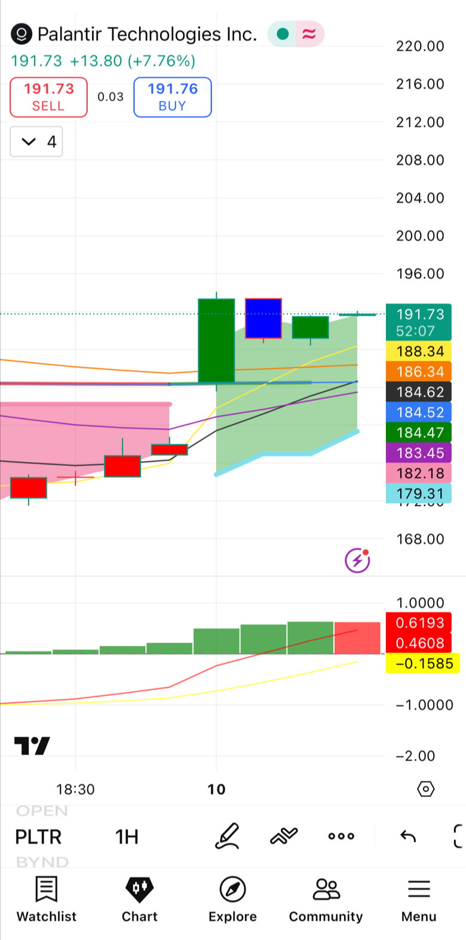Tap the Palantir Technologies Inc. title
Viewport: 466px width, 940px height.
[x=147, y=34]
